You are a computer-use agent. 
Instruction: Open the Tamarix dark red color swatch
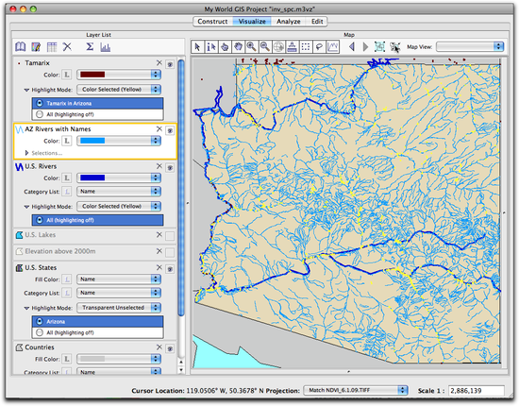(119, 75)
